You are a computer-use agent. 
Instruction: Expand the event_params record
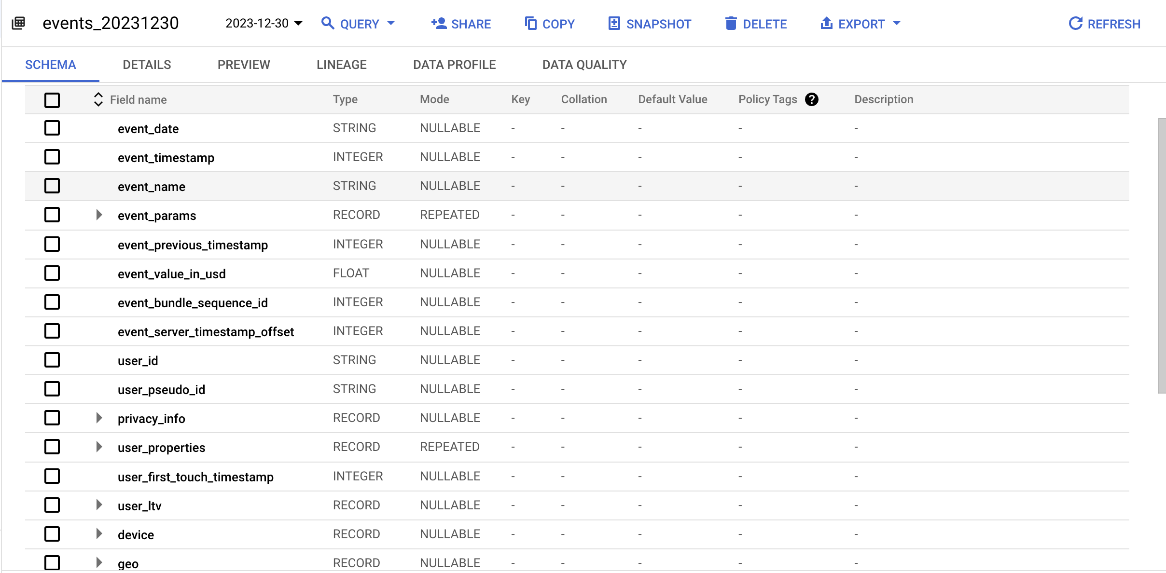[99, 215]
